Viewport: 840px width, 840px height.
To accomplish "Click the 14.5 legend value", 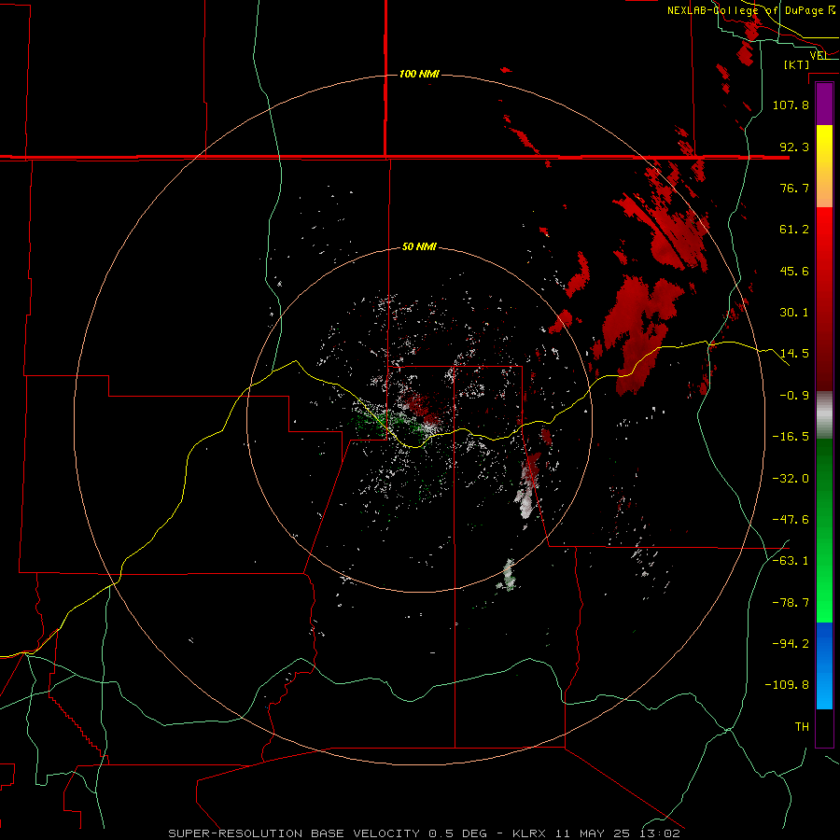I will pos(794,354).
